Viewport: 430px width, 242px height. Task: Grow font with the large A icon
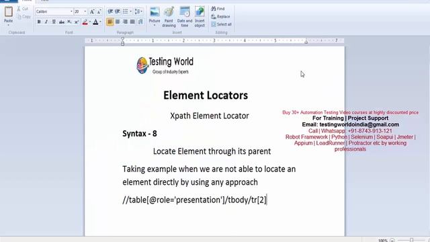[92, 11]
